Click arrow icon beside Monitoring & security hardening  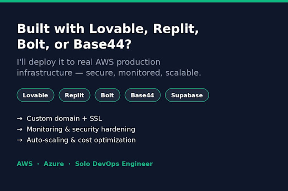tap(19, 129)
